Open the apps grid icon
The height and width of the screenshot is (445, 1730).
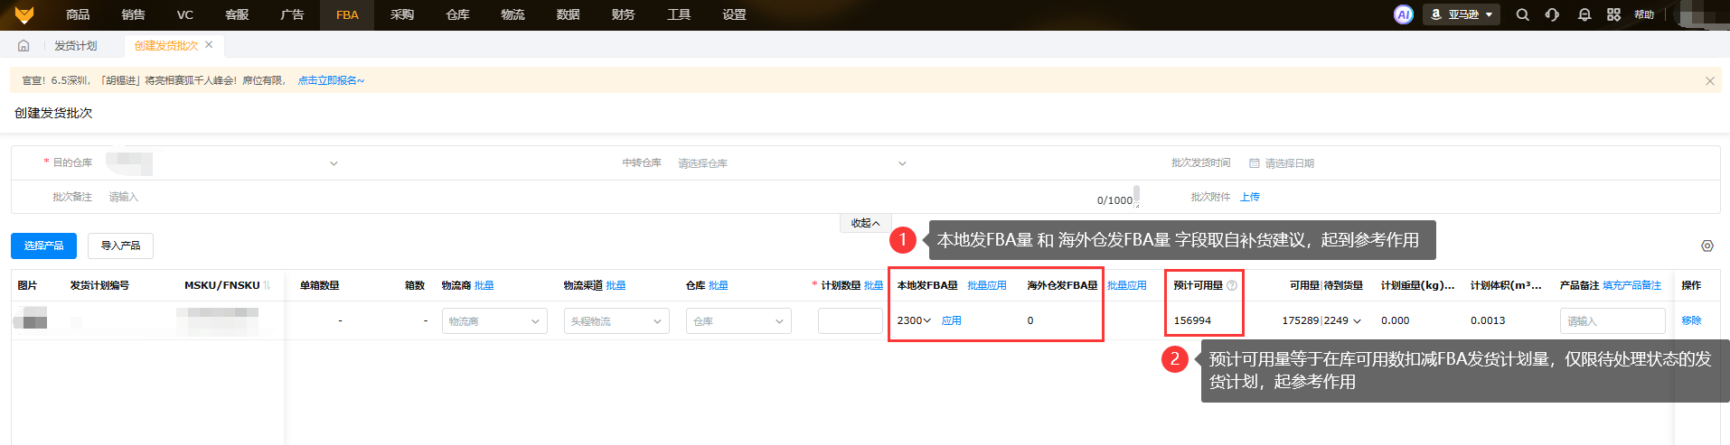1613,14
